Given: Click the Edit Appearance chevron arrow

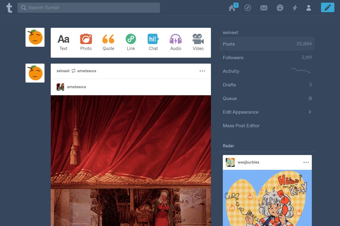Looking at the screenshot, I should (310, 112).
